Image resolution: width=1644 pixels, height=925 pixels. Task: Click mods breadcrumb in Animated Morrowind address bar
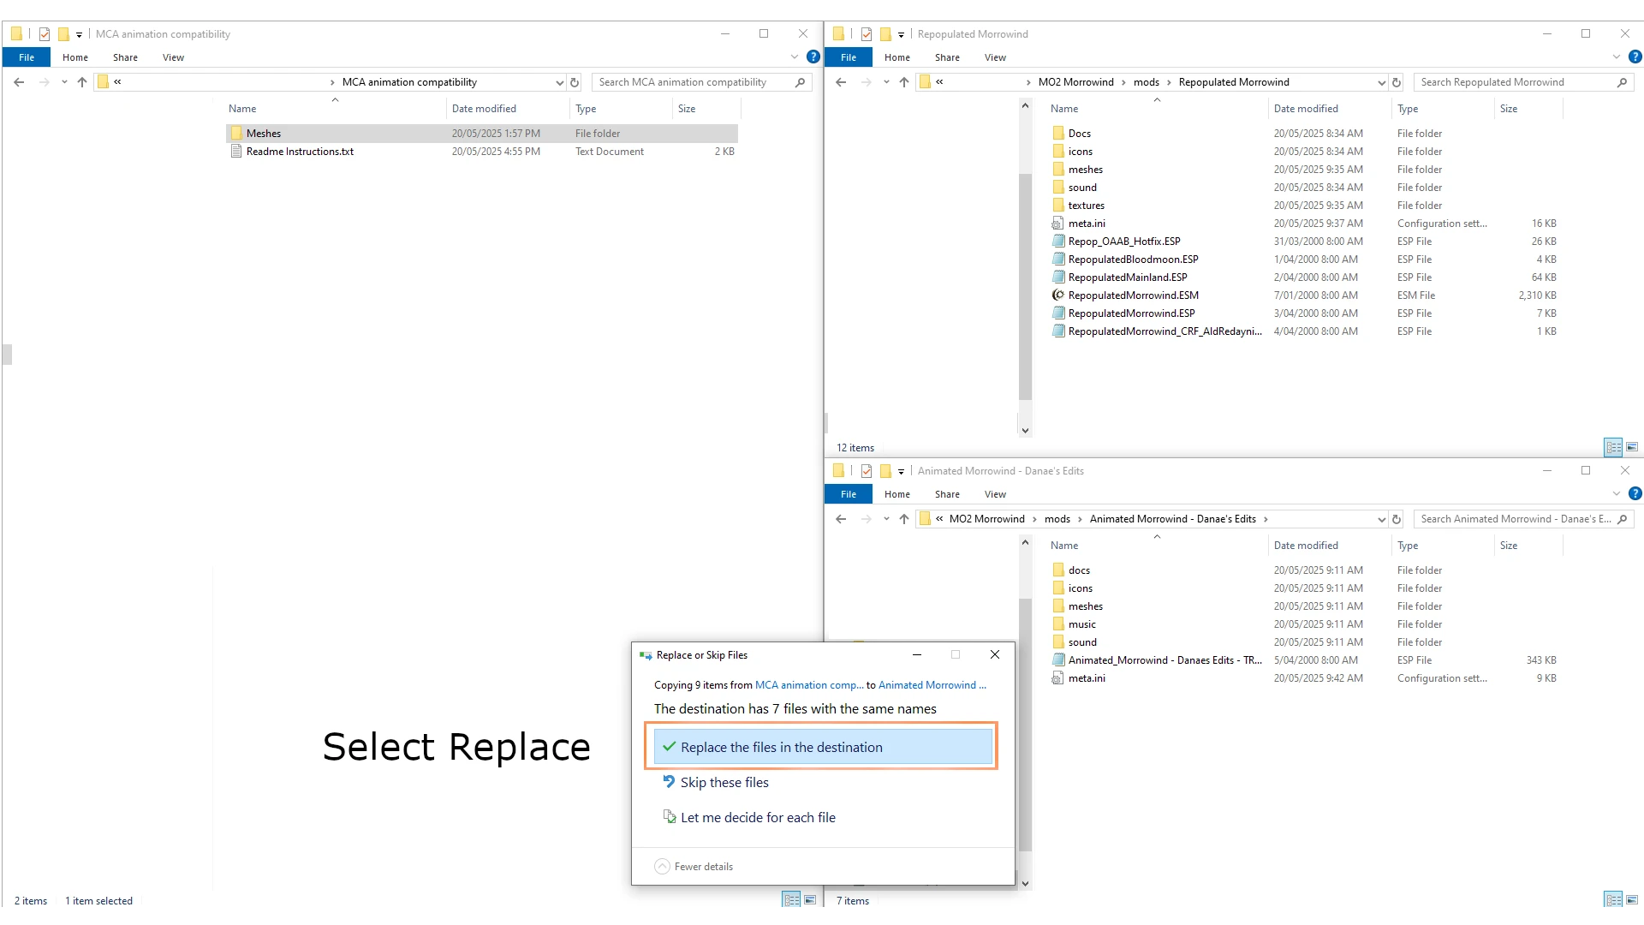[x=1057, y=519]
